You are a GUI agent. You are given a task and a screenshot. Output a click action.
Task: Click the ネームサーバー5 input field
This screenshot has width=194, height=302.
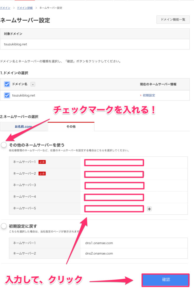click(x=114, y=209)
